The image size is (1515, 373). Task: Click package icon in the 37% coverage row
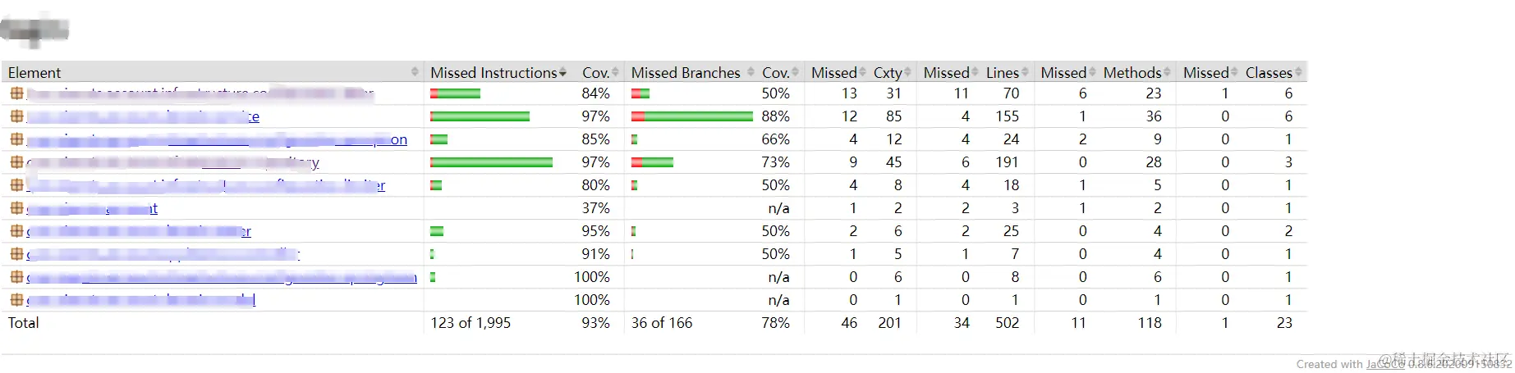click(x=16, y=208)
